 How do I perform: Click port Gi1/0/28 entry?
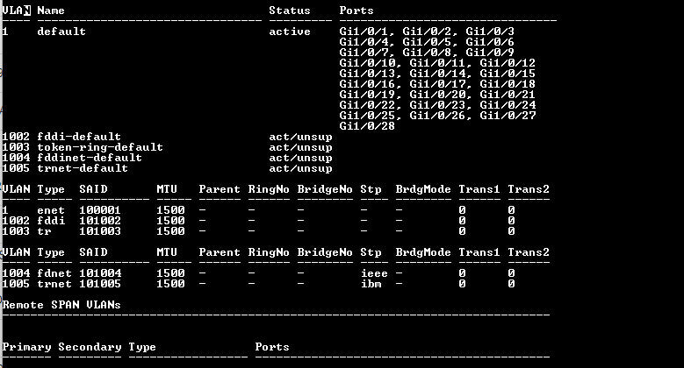coord(367,126)
